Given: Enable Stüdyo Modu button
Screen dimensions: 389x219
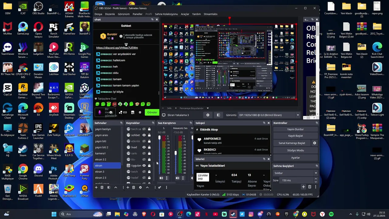Looking at the screenshot, I should (295, 150).
